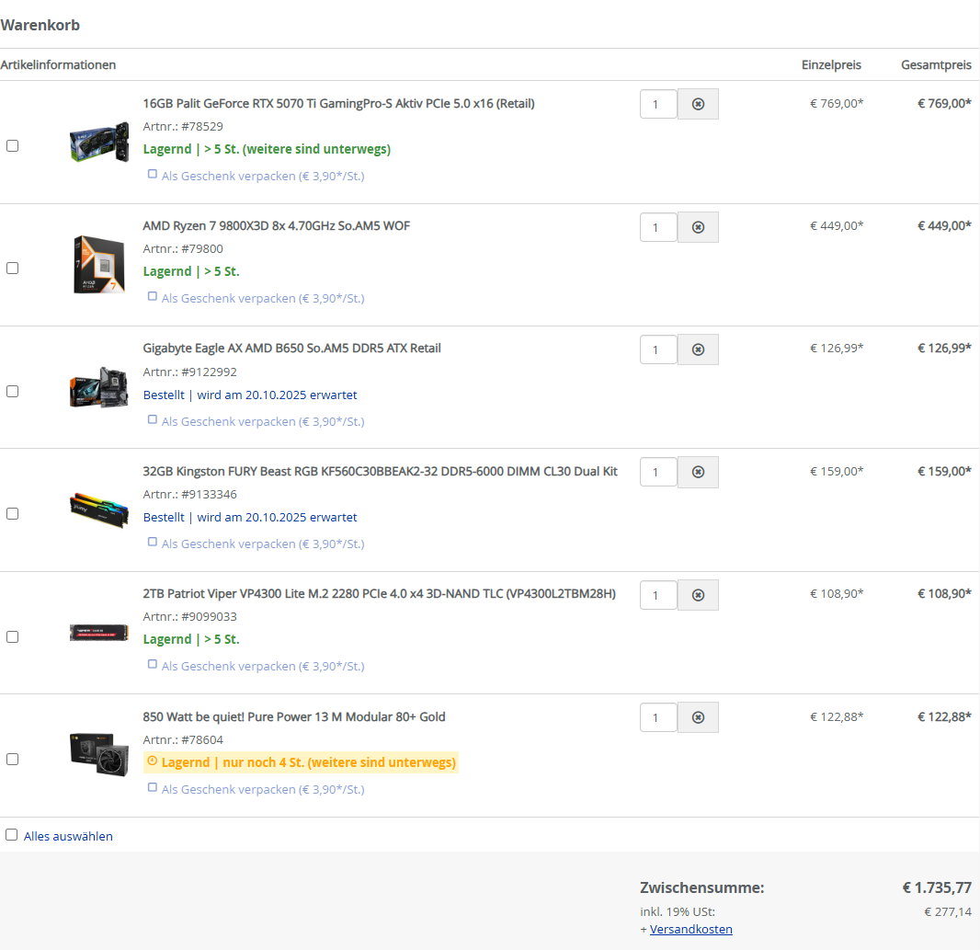Edit quantity field of Palit RTX 5070 Ti
Viewport: 980px width, 950px height.
pyautogui.click(x=659, y=104)
